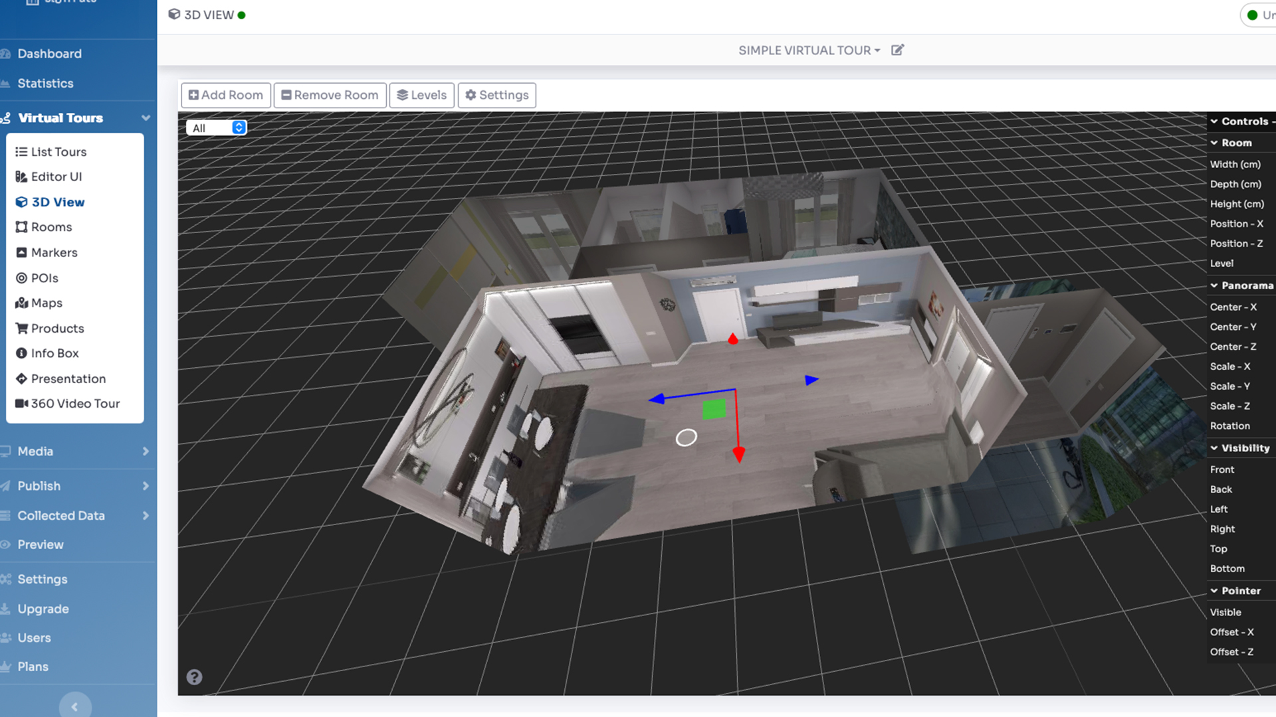Expand the Media menu arrow

click(x=146, y=451)
